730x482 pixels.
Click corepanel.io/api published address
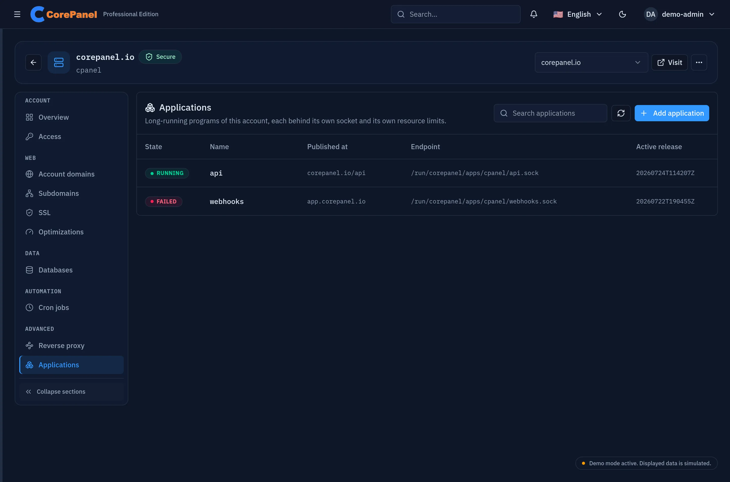click(336, 173)
